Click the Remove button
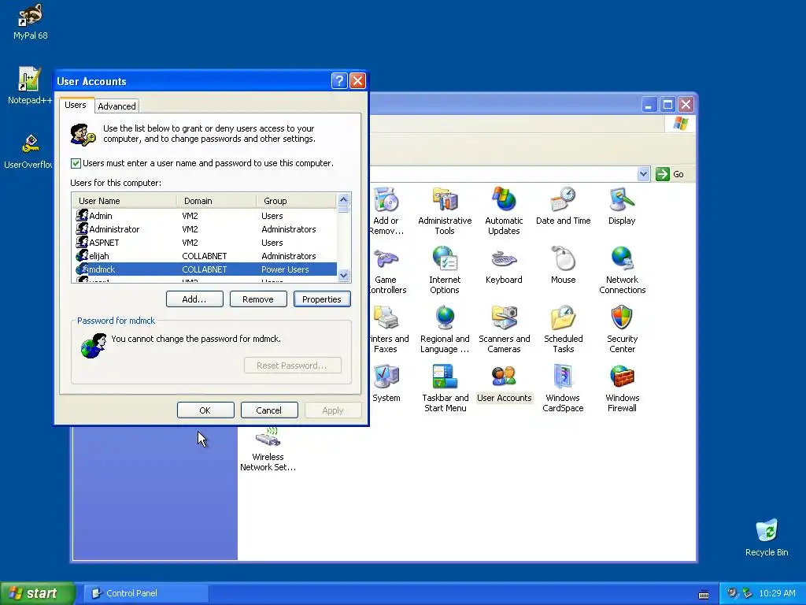 click(258, 299)
